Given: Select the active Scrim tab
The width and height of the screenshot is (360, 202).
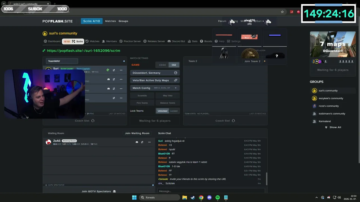Looking at the screenshot, I should pos(73,41).
